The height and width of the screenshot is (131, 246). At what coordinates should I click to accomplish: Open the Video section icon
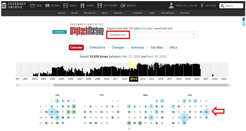[x=65, y=6]
